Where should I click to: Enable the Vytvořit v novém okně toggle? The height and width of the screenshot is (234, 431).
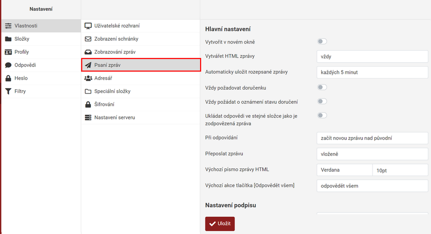pos(322,42)
